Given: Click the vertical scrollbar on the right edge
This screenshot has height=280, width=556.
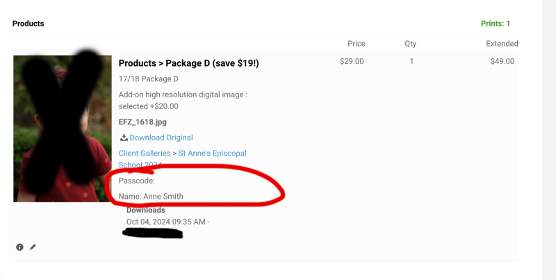Looking at the screenshot, I should [x=549, y=140].
